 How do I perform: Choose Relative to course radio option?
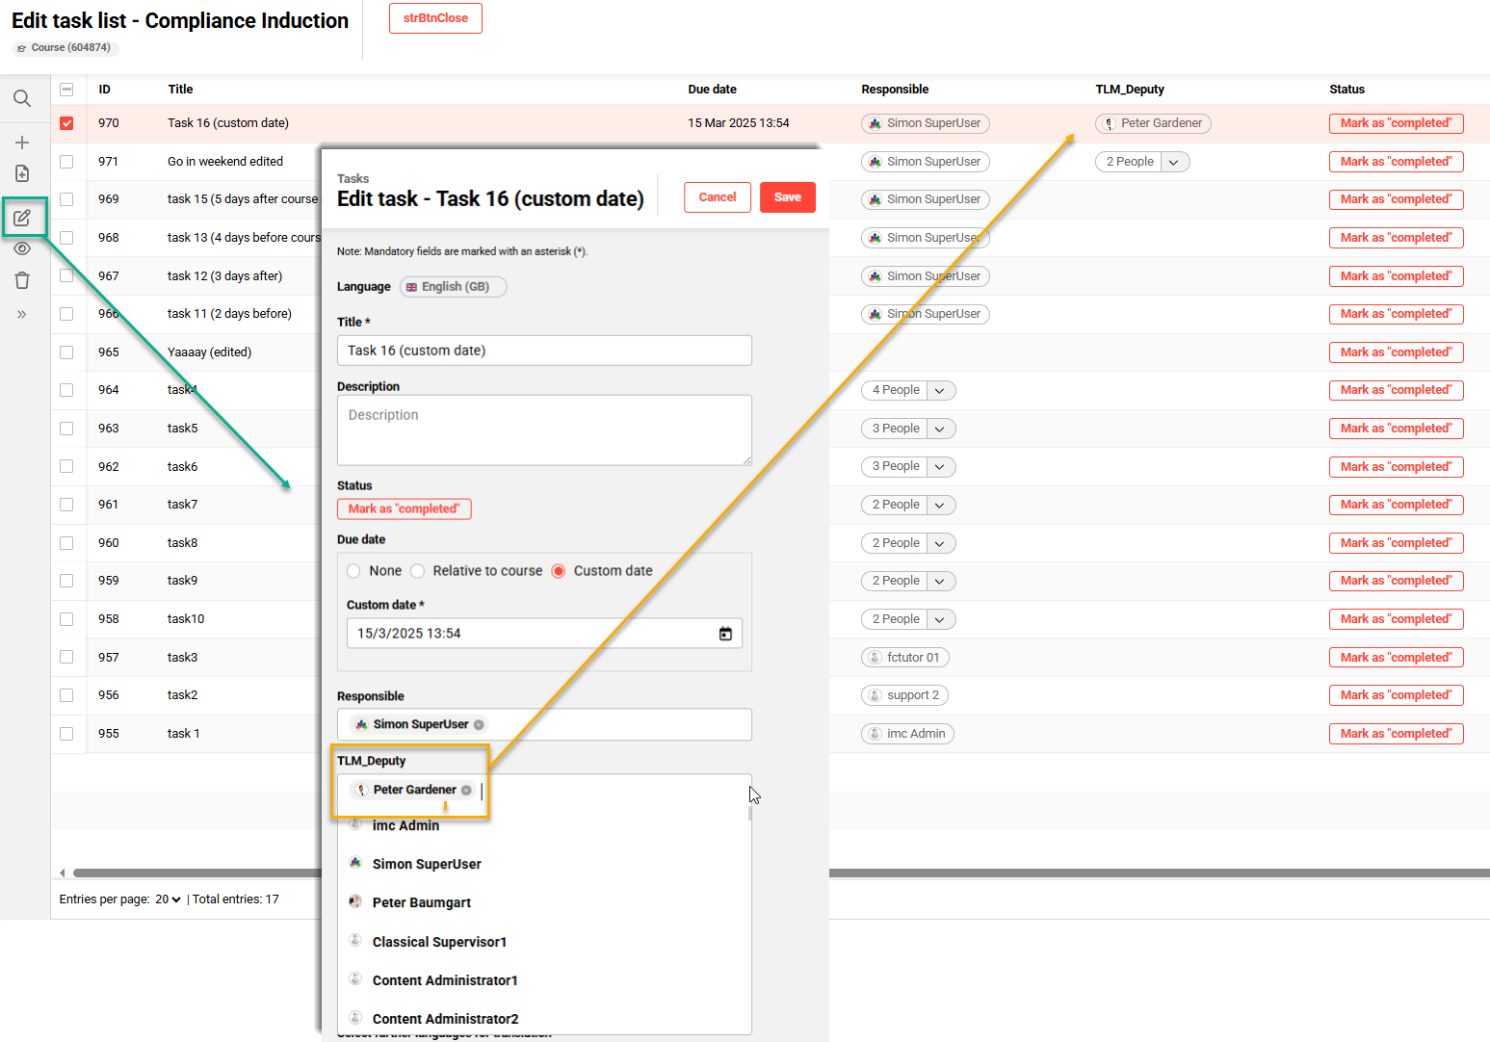tap(418, 571)
